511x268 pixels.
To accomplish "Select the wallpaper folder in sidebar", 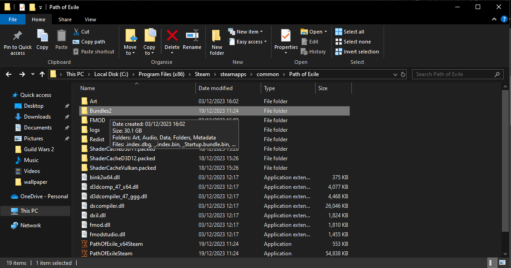I will point(35,182).
